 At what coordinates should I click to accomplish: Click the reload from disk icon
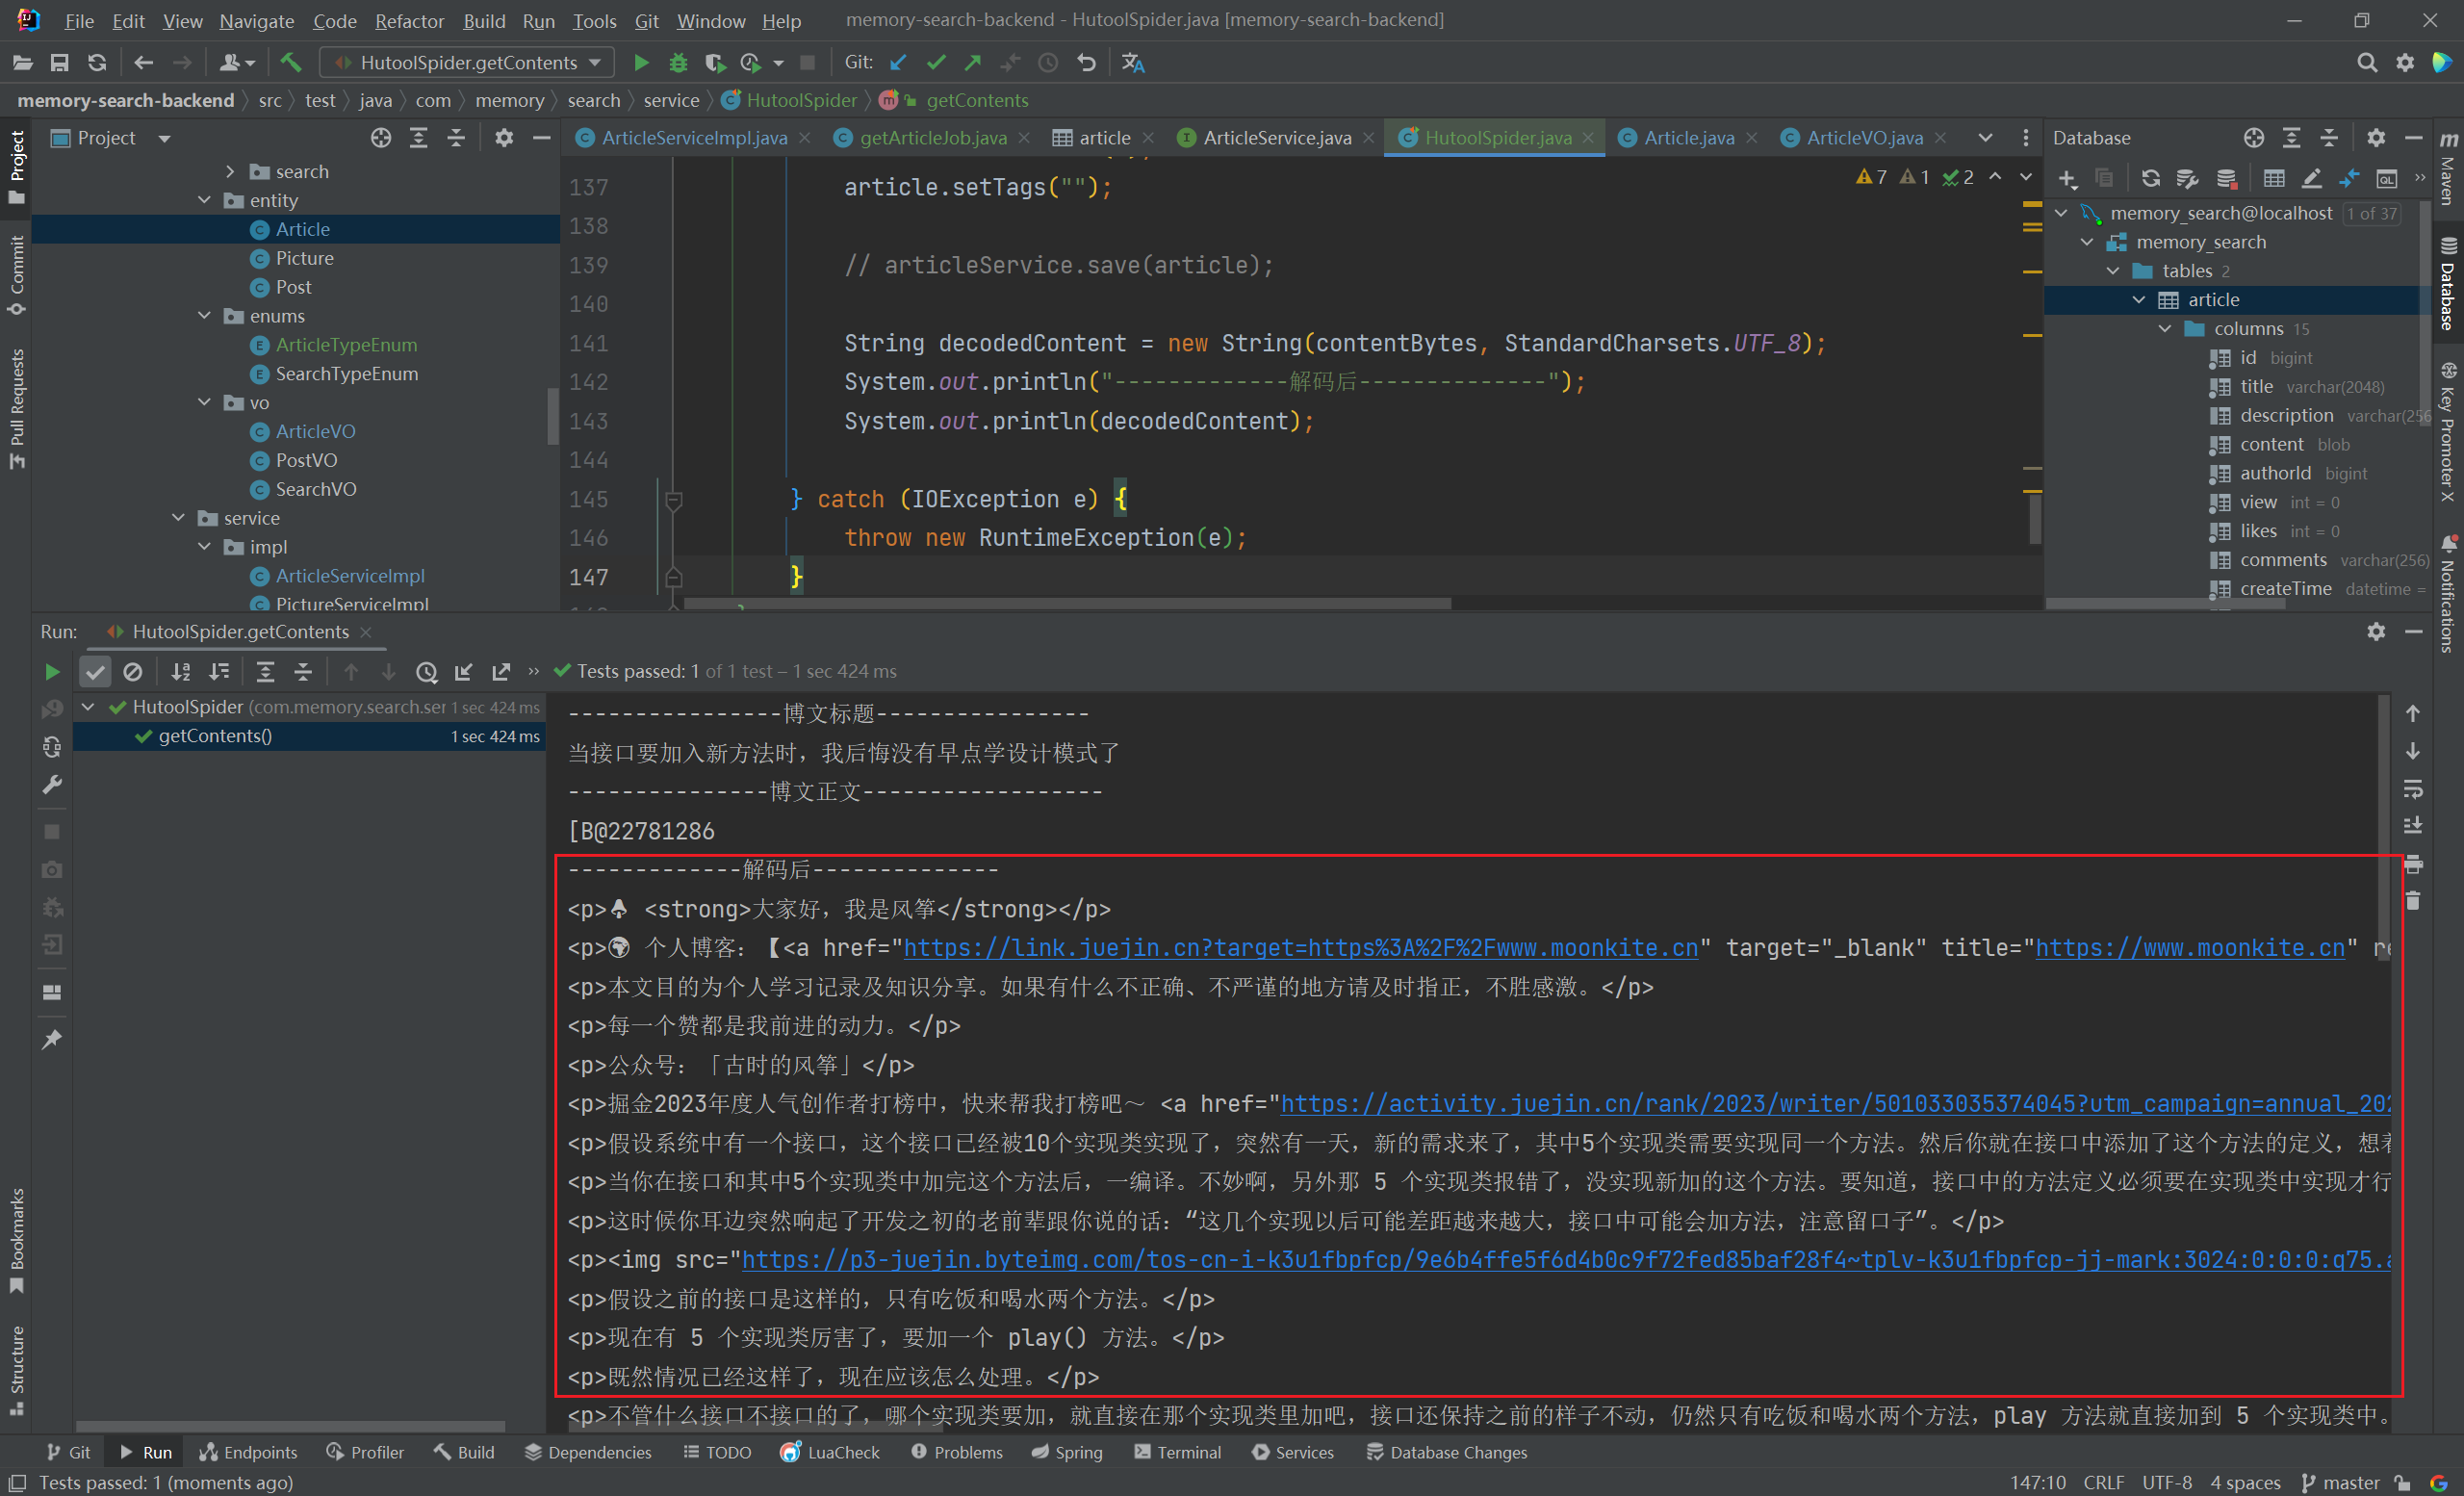pyautogui.click(x=97, y=63)
